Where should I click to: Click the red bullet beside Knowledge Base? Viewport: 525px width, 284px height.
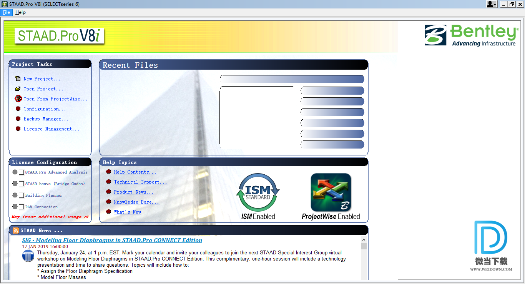point(108,202)
